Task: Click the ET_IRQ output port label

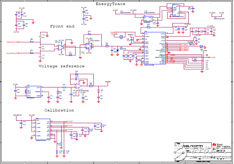Action: 212,57
